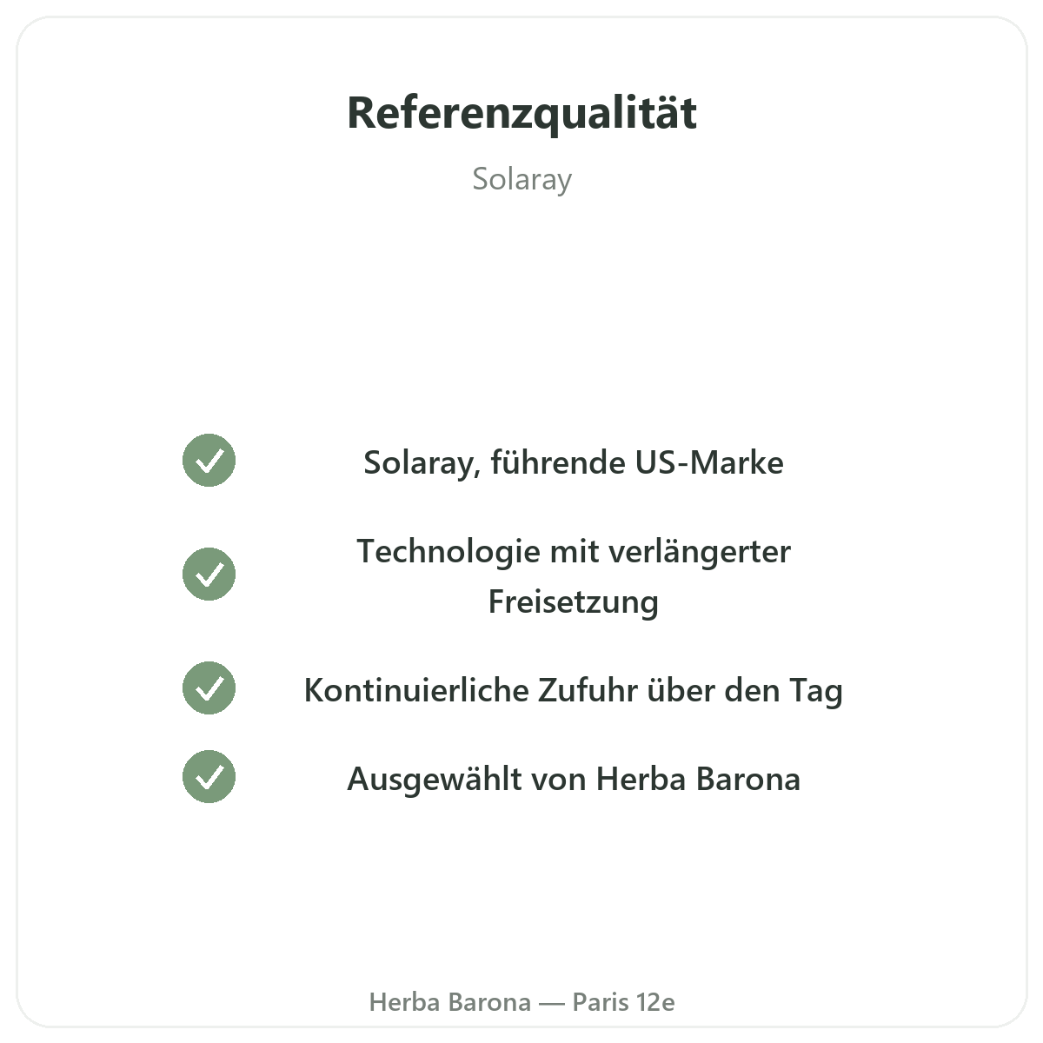Click the word Freisetzung

[574, 602]
